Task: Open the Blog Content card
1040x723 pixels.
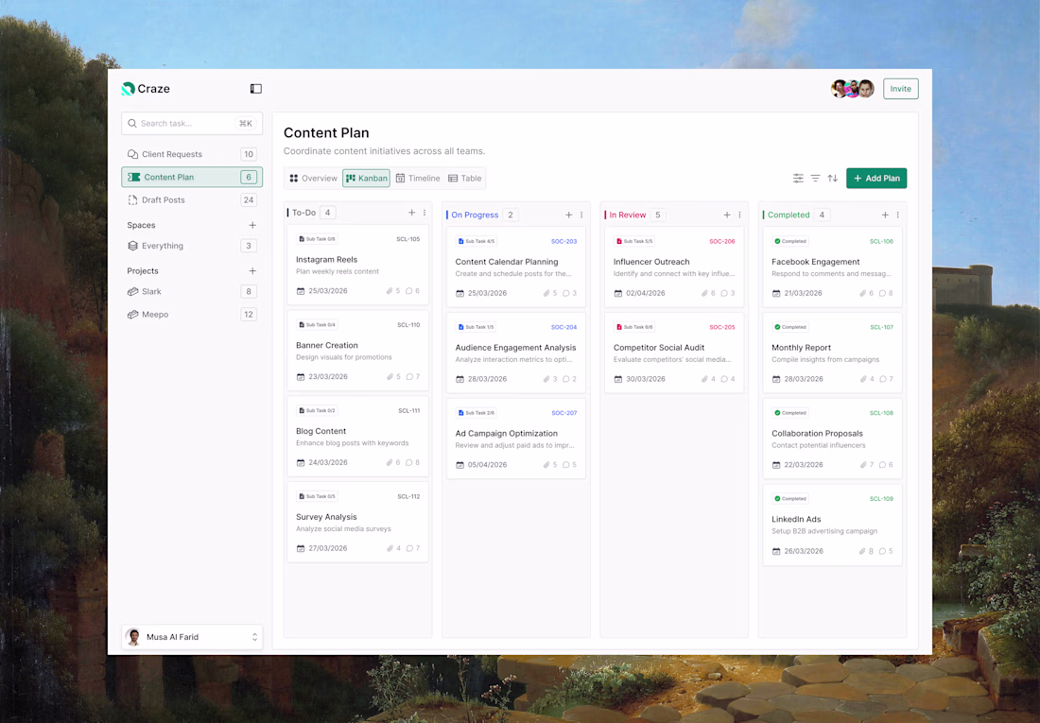Action: coord(357,437)
